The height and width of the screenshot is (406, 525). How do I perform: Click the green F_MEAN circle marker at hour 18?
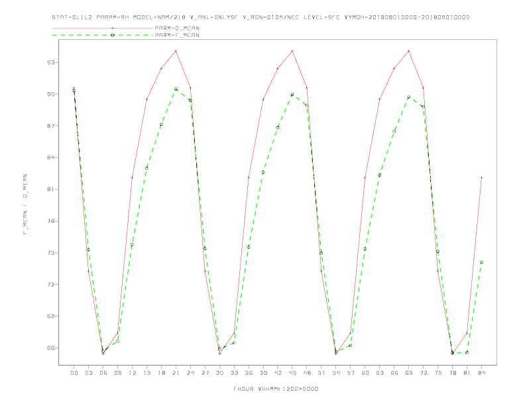point(161,125)
